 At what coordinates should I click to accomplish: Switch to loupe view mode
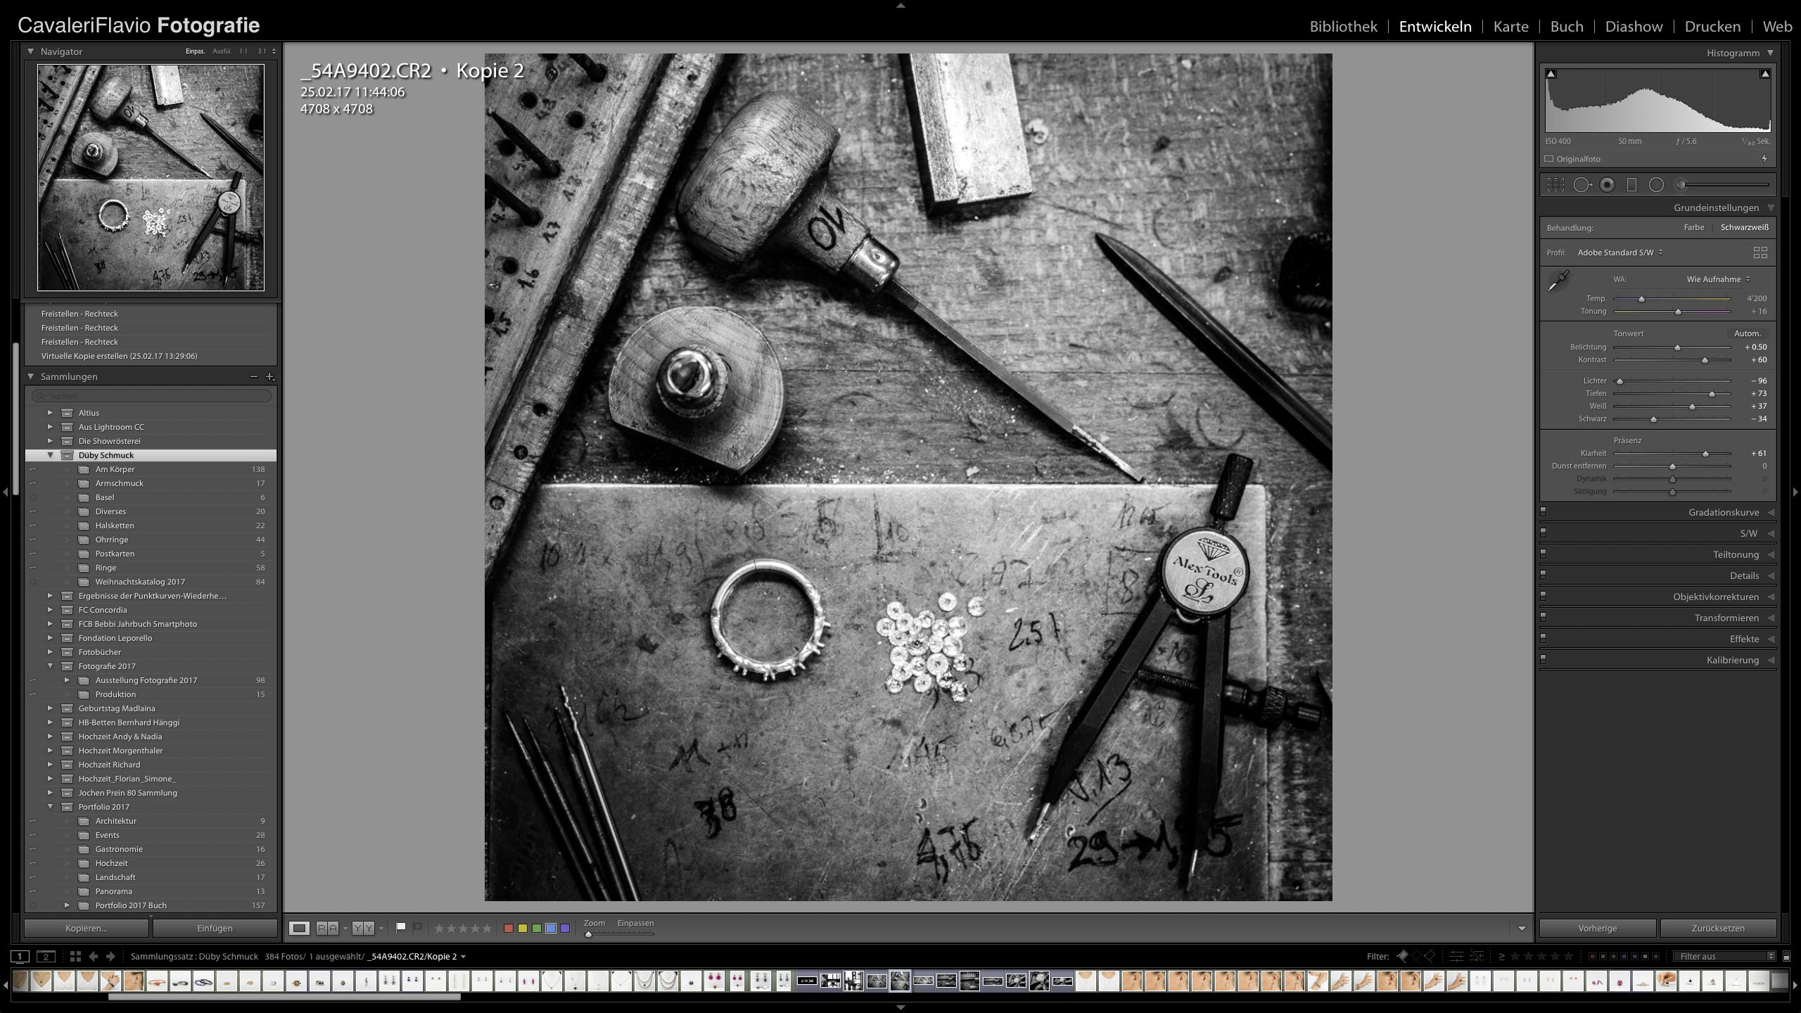[x=299, y=929]
